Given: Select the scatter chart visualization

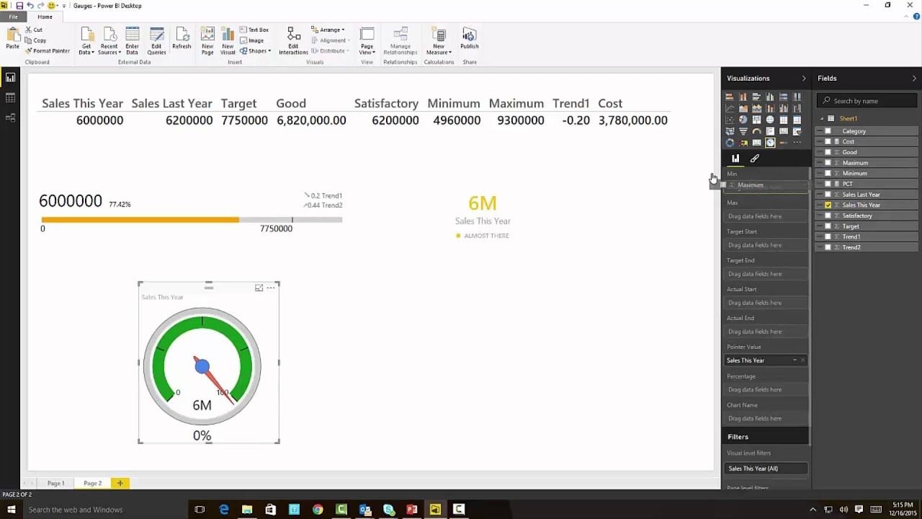Looking at the screenshot, I should point(730,120).
